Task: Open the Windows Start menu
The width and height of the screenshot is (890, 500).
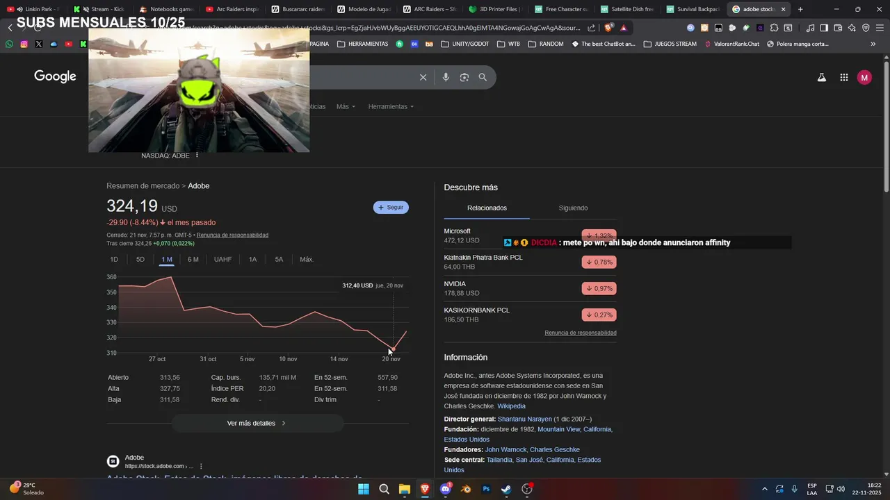Action: click(x=364, y=489)
